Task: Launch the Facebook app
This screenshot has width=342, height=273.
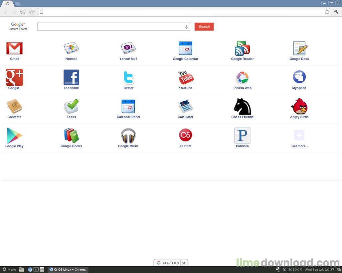Action: click(x=71, y=77)
